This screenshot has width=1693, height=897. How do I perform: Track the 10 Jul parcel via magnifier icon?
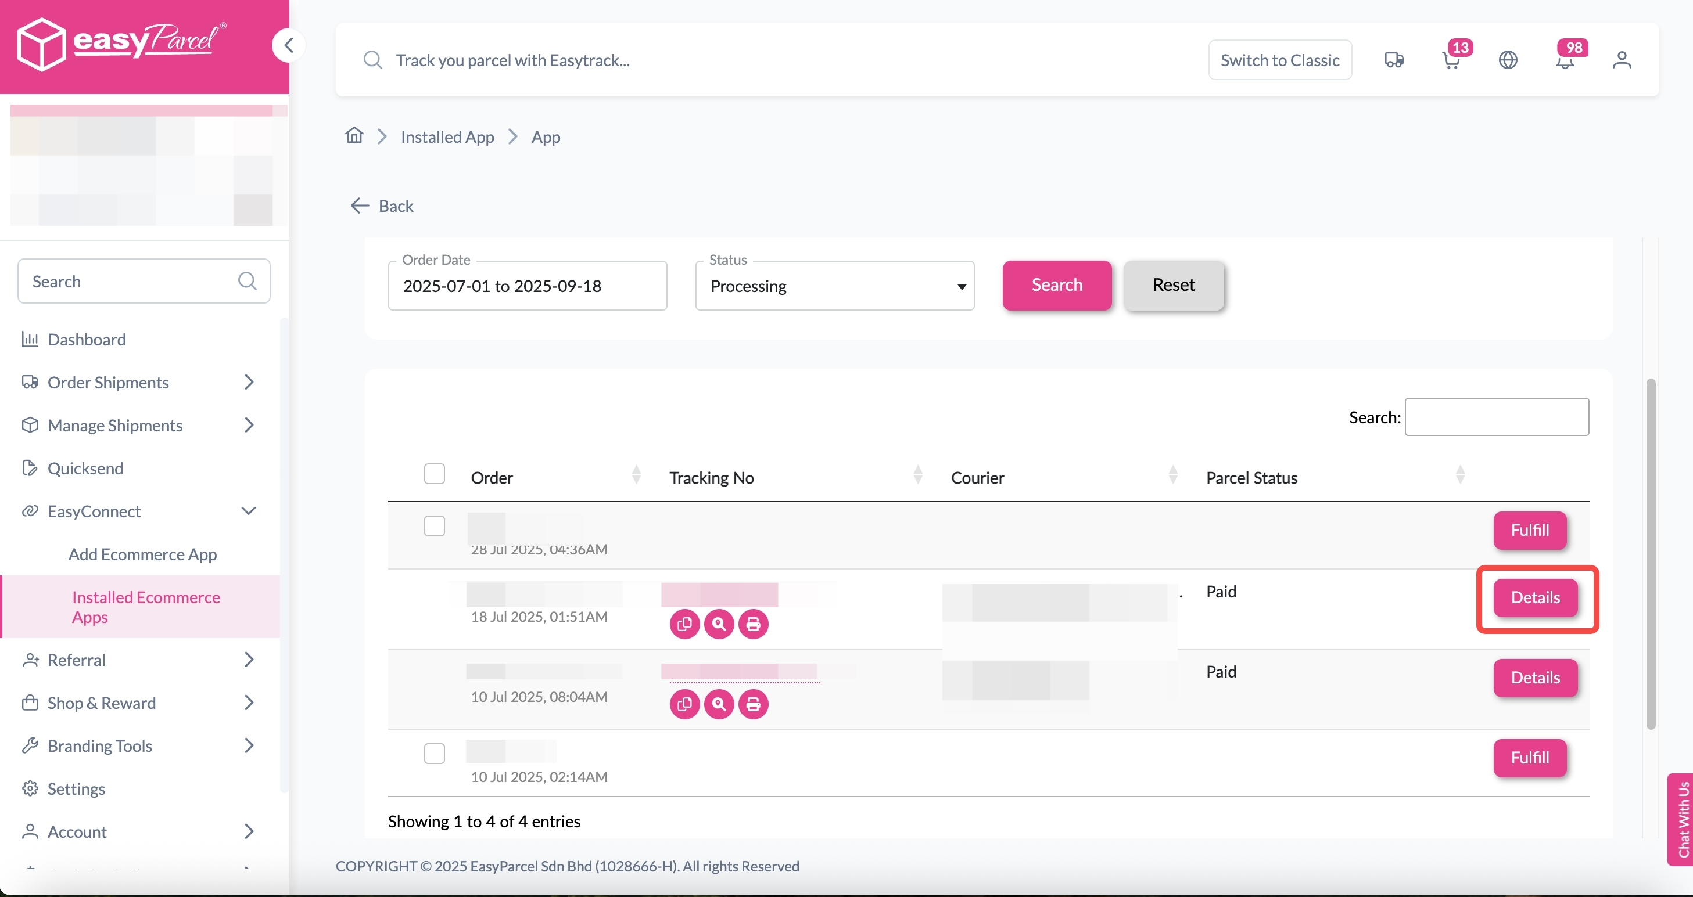(718, 704)
